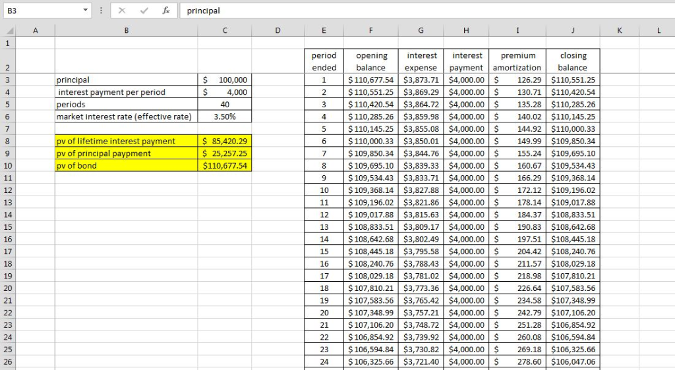Click premium amortization 160.67 cell
Screen dimensions: 675x370
coord(517,165)
